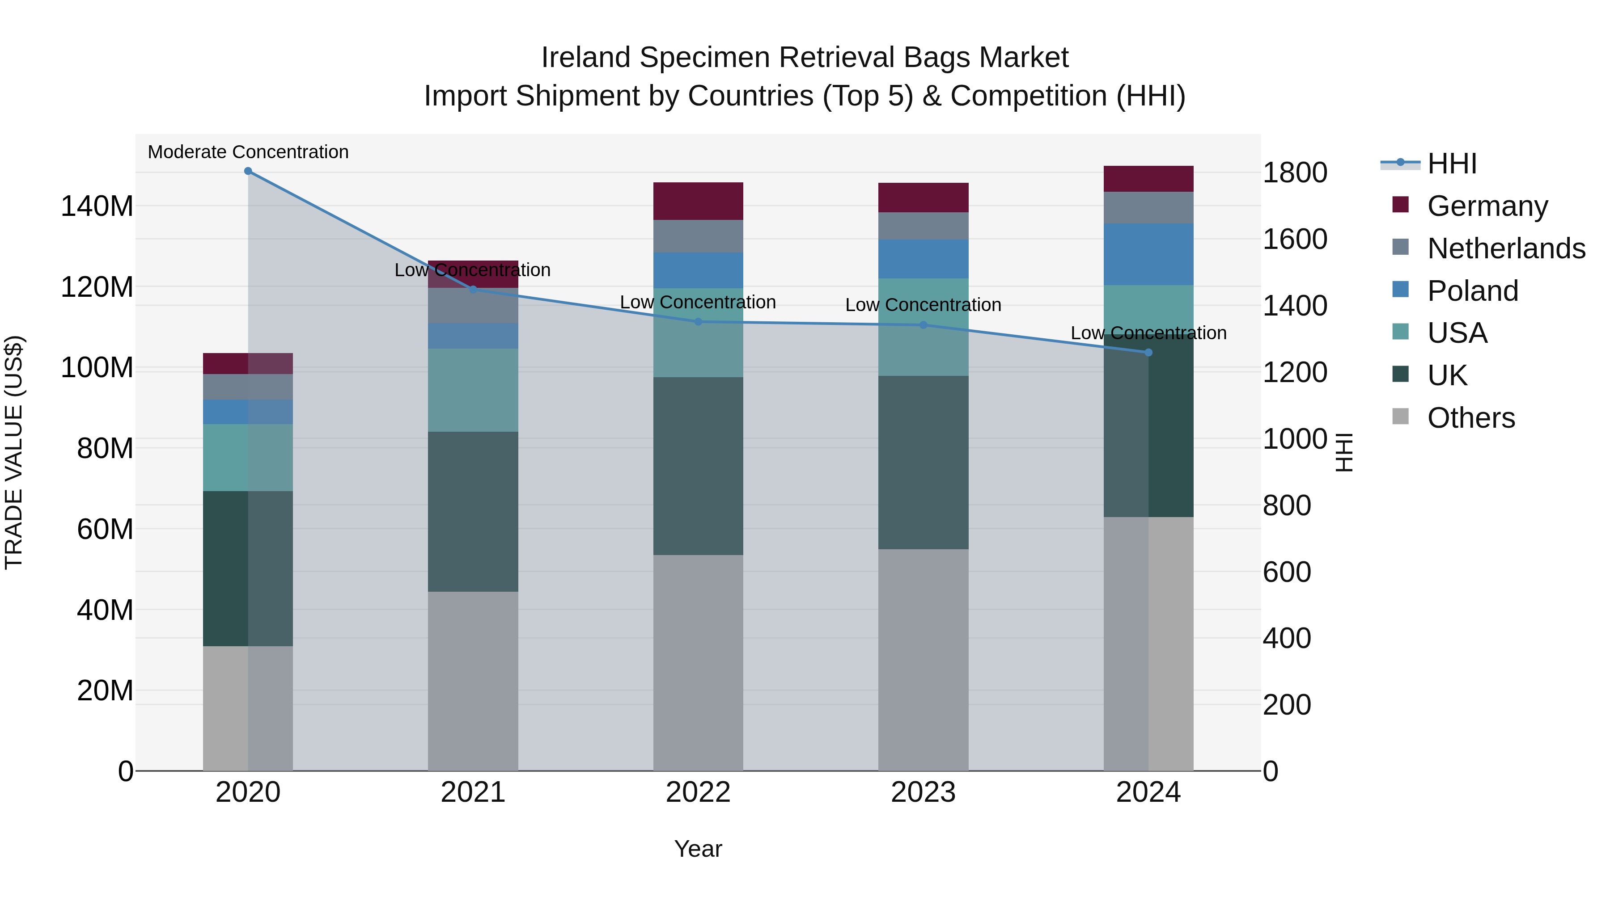Click the Germany maroon legend swatch
Viewport: 1610px width, 905px height.
(x=1401, y=205)
